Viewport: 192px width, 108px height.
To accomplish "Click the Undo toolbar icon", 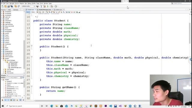I will pyautogui.click(x=16, y=6).
